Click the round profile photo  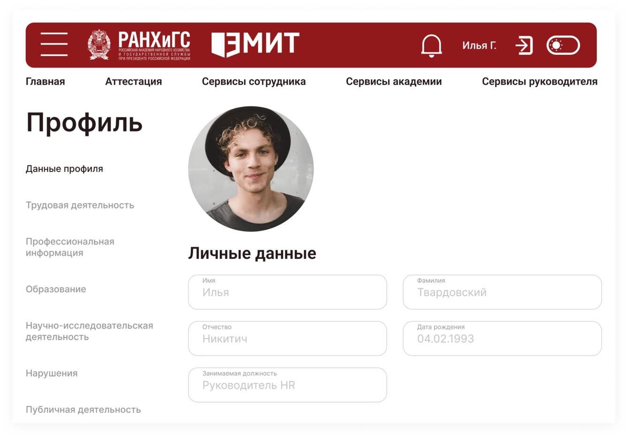[x=251, y=169]
